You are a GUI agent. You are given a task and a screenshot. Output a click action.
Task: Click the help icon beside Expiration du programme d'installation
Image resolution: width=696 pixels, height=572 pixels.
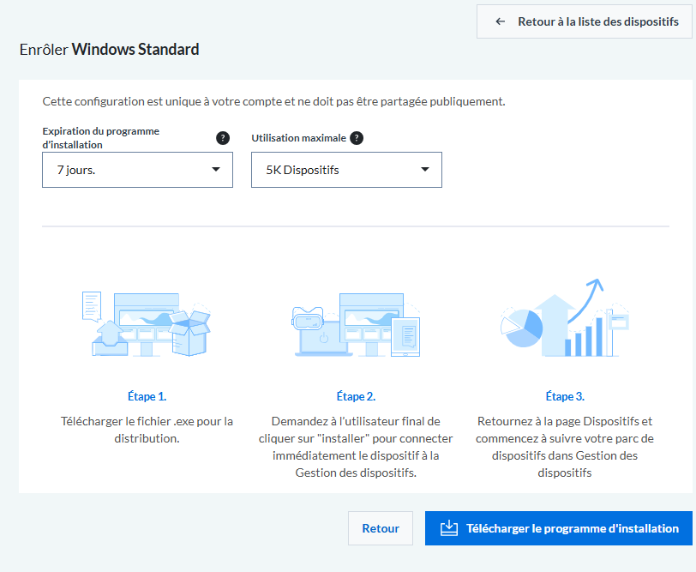point(223,138)
